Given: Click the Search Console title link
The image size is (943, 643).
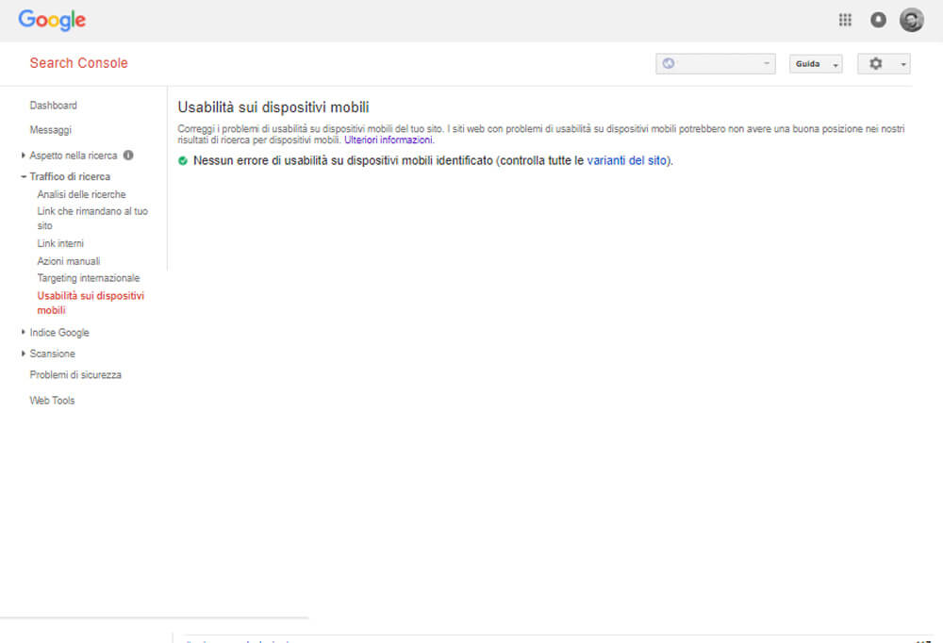Looking at the screenshot, I should point(79,63).
